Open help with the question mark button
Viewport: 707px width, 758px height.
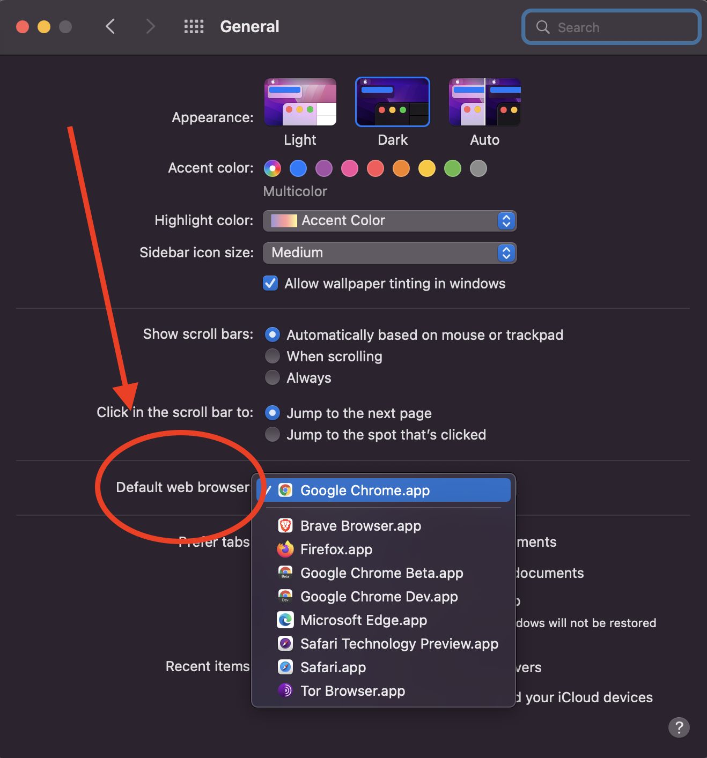(679, 727)
